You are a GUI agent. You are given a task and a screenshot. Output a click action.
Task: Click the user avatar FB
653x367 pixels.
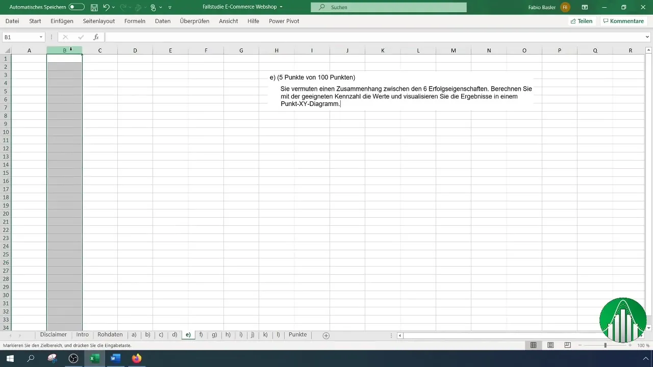[565, 7]
